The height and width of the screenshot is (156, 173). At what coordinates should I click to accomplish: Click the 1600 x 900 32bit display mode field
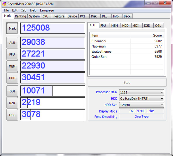(x=142, y=111)
